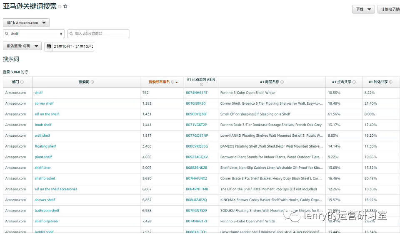Open ASIN link B07HHFJNX2
The height and width of the screenshot is (234, 400).
(x=196, y=178)
